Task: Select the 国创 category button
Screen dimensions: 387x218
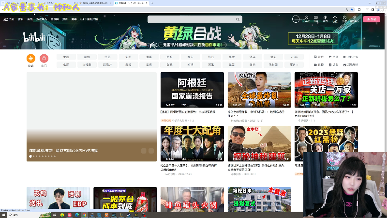Action: coord(87,57)
